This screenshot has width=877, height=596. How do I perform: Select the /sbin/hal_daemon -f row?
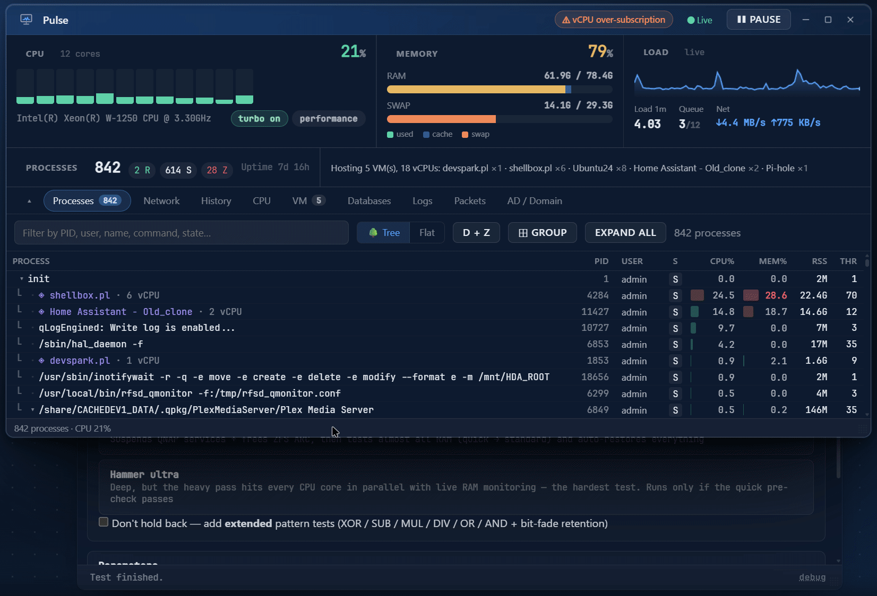click(x=436, y=344)
